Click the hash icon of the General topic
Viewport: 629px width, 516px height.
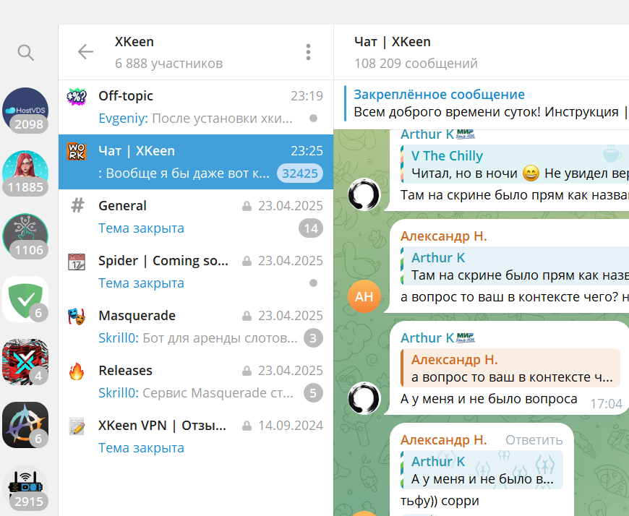[x=77, y=206]
